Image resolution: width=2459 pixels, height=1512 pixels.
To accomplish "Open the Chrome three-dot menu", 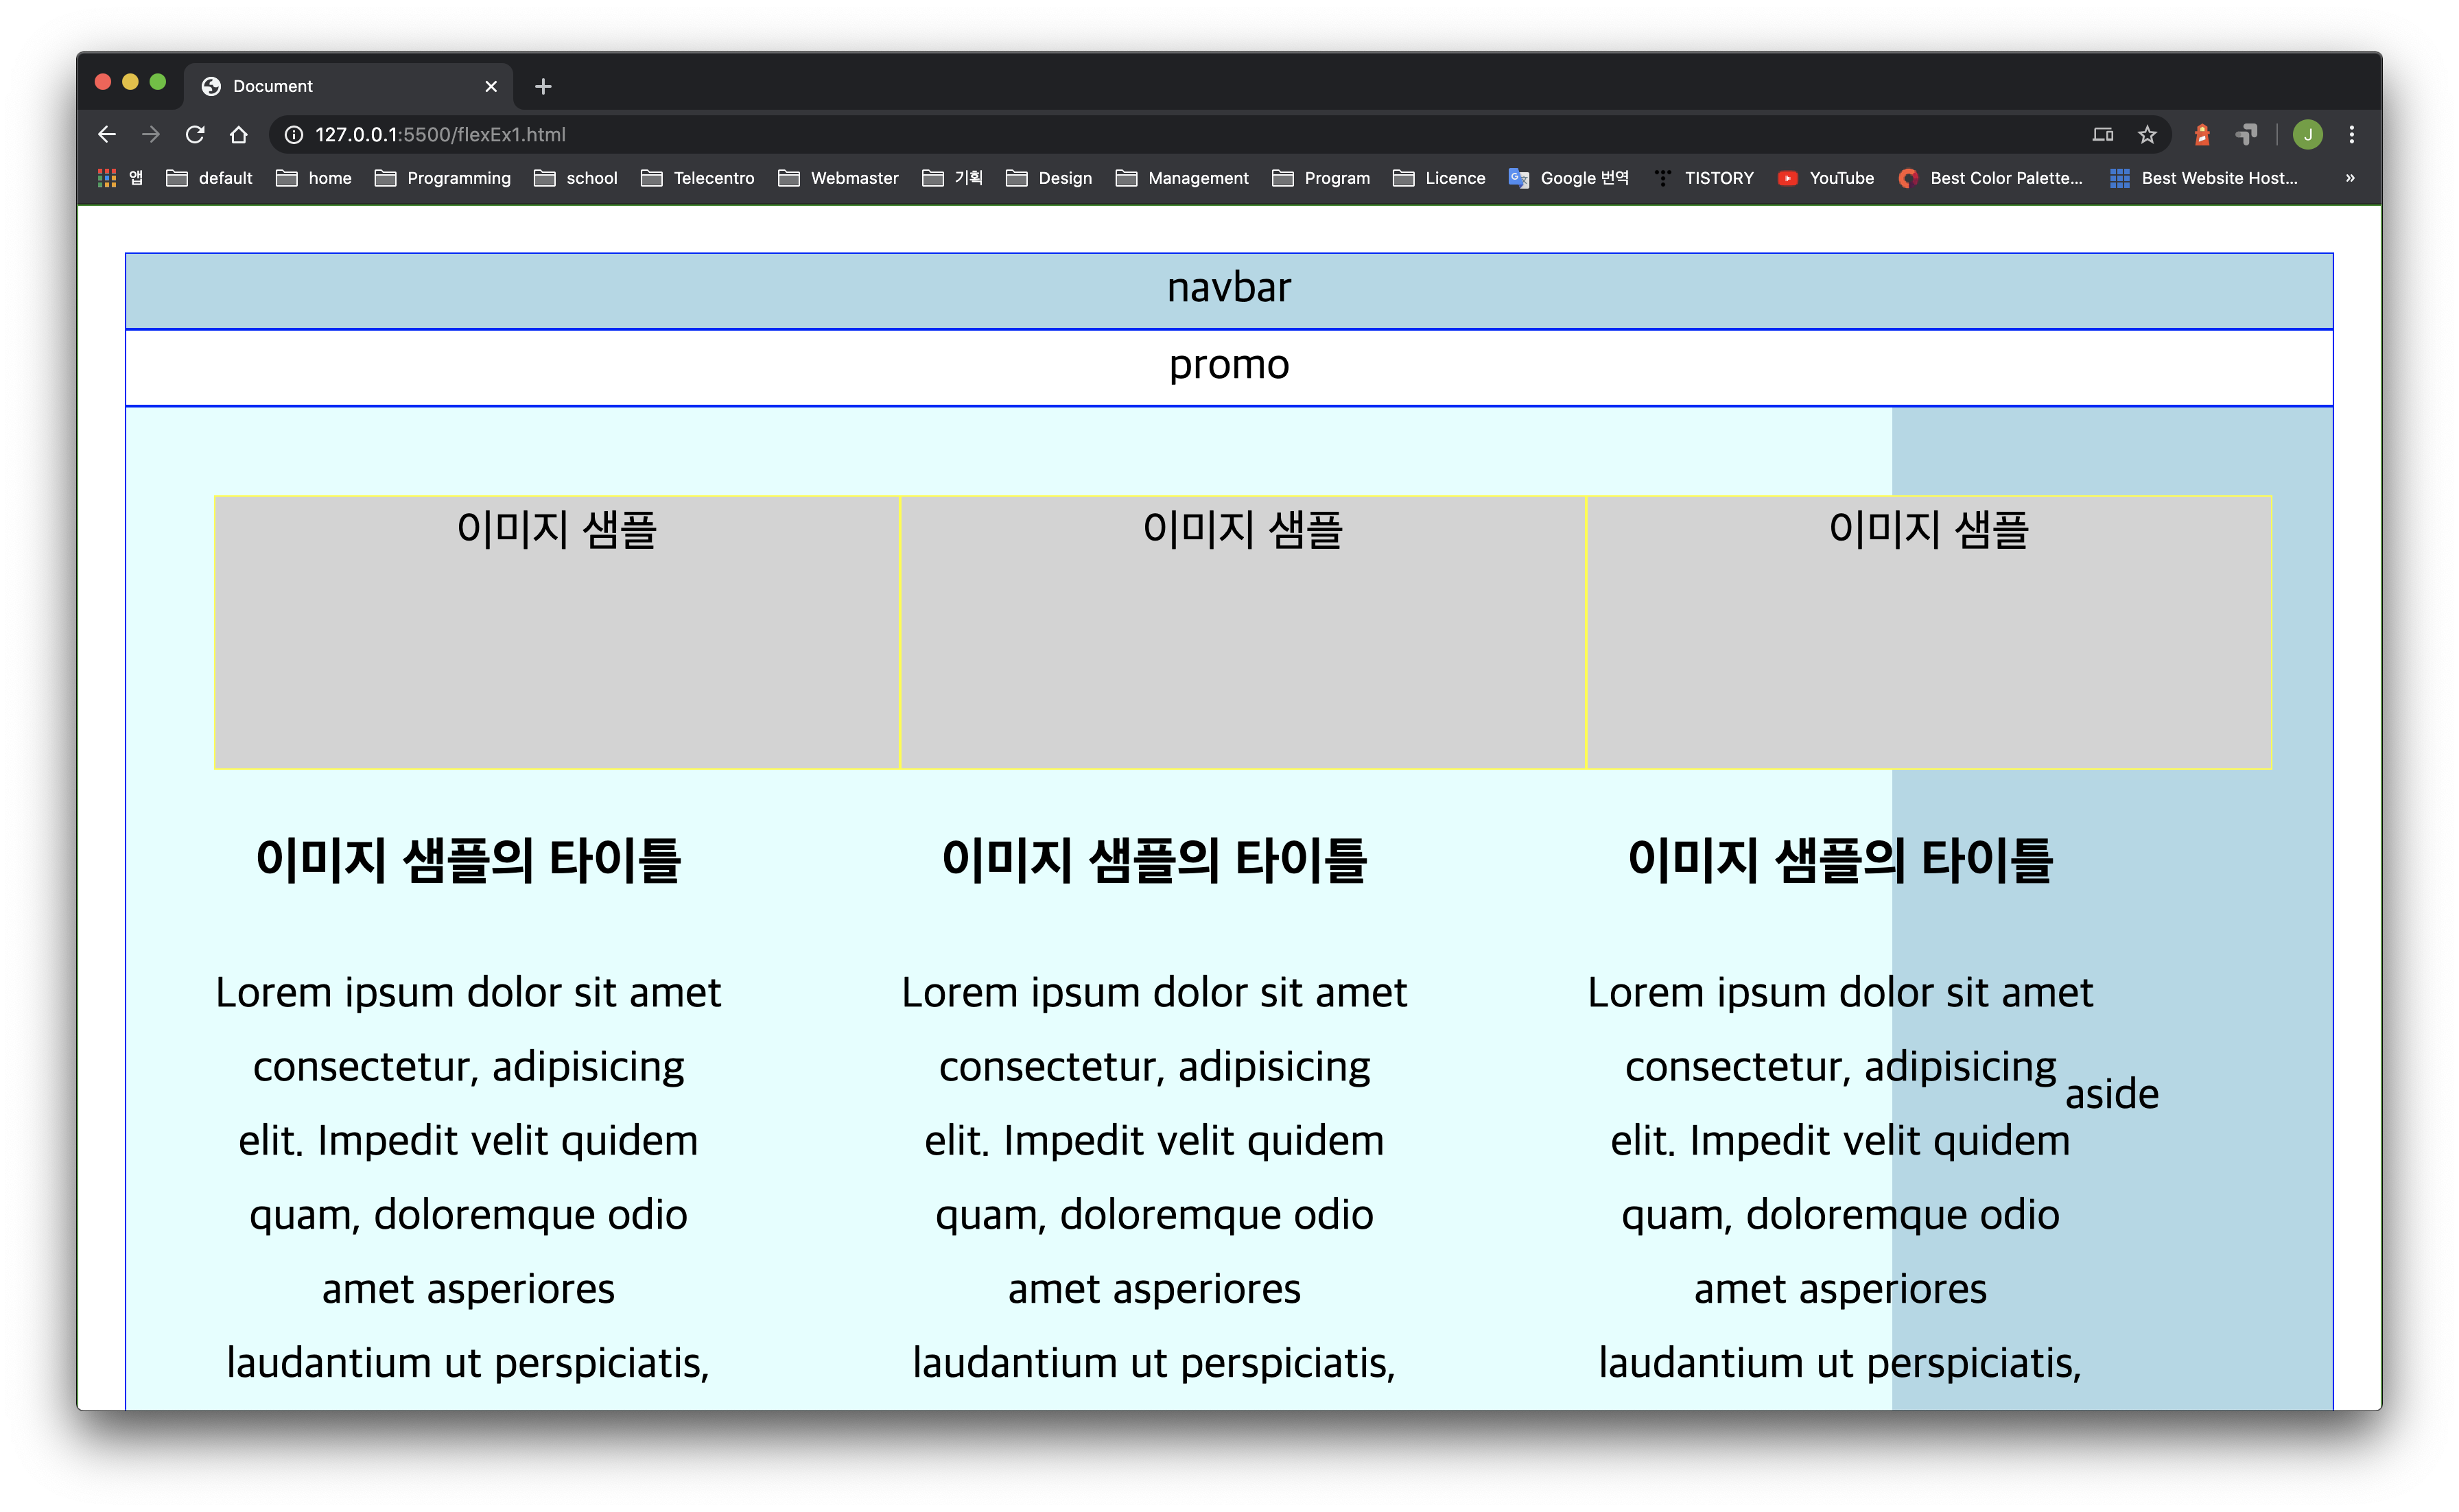I will pyautogui.click(x=2352, y=134).
